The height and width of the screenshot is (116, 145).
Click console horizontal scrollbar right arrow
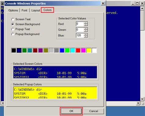click(x=138, y=103)
